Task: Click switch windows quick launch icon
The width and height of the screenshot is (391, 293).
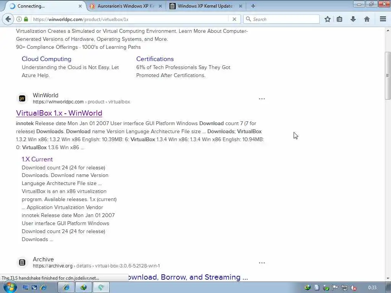Action: [x=34, y=288]
